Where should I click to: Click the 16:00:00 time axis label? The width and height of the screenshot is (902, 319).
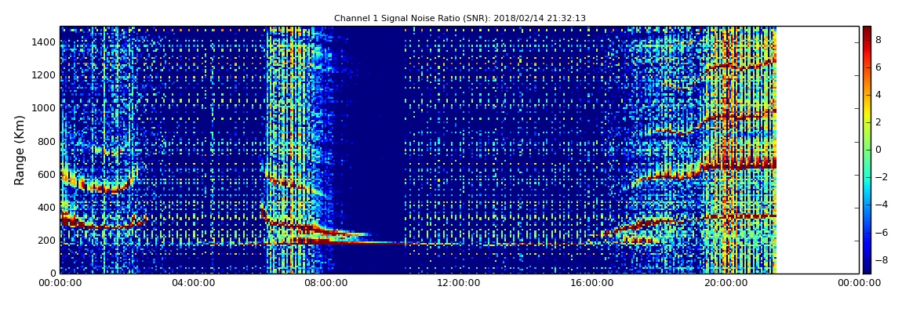point(592,283)
